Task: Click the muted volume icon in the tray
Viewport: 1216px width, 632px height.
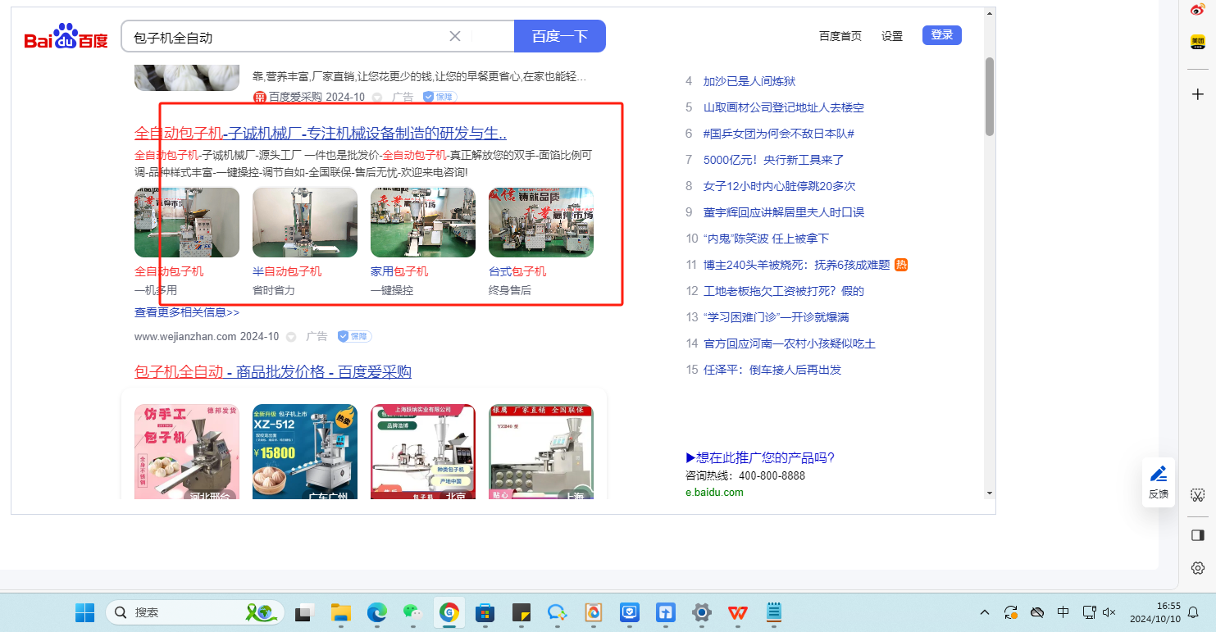Action: [1110, 612]
